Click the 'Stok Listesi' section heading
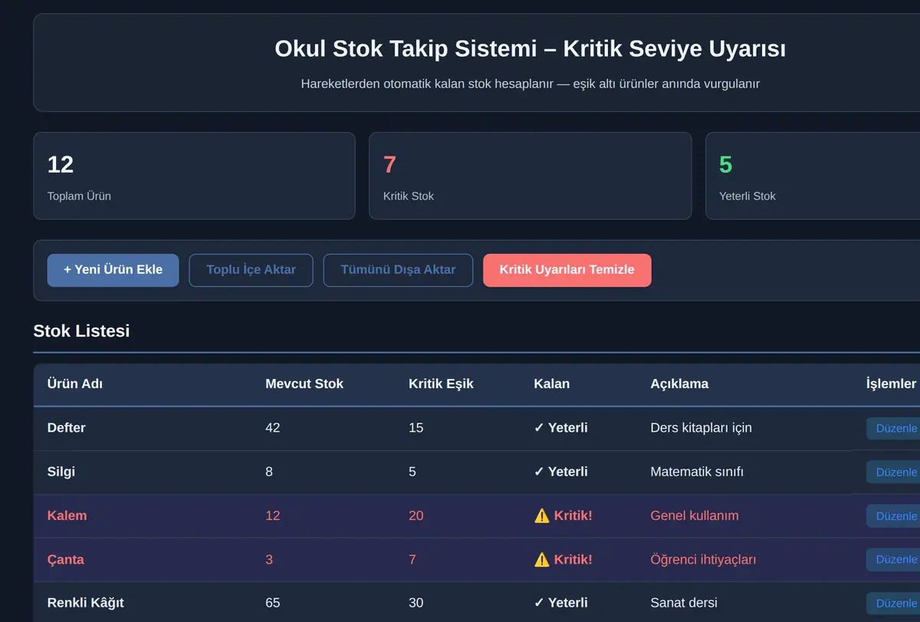 pos(81,331)
